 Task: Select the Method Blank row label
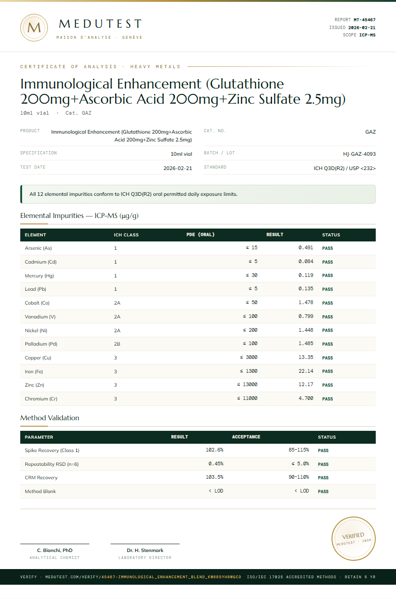point(41,492)
